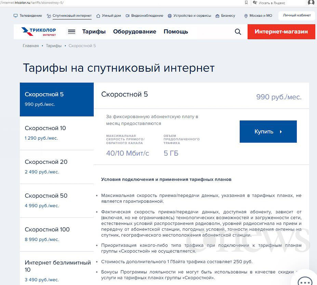The width and height of the screenshot is (317, 285).
Task: Open the chat bubble widget
Action: [305, 281]
